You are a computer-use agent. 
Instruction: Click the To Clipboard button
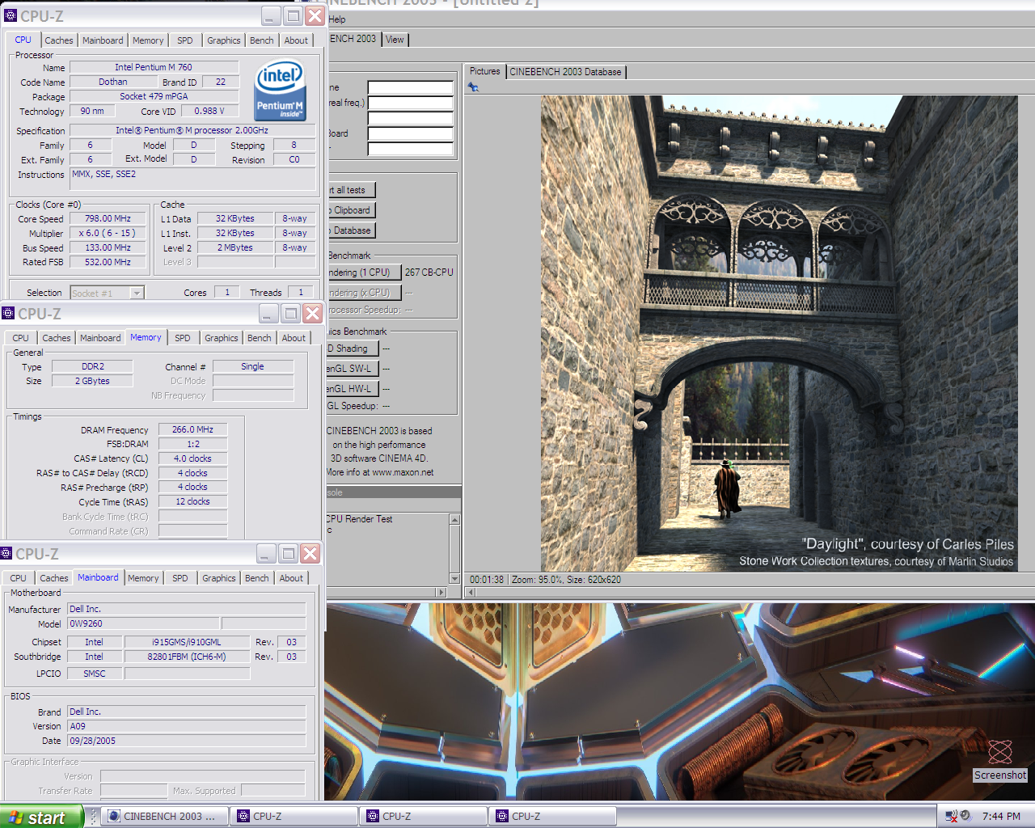(351, 210)
